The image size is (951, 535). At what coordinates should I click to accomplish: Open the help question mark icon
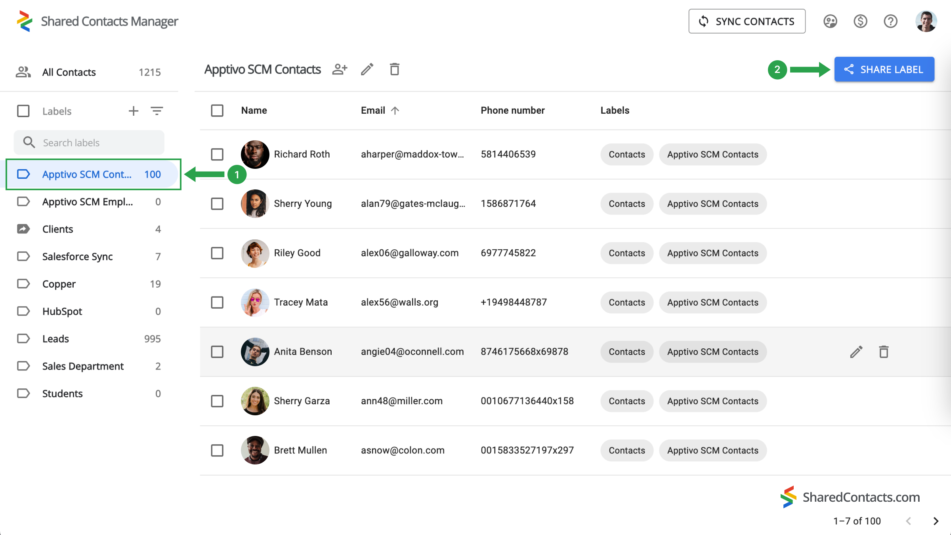click(x=890, y=21)
